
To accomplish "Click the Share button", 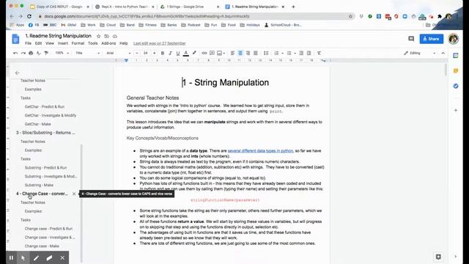I will (x=432, y=39).
